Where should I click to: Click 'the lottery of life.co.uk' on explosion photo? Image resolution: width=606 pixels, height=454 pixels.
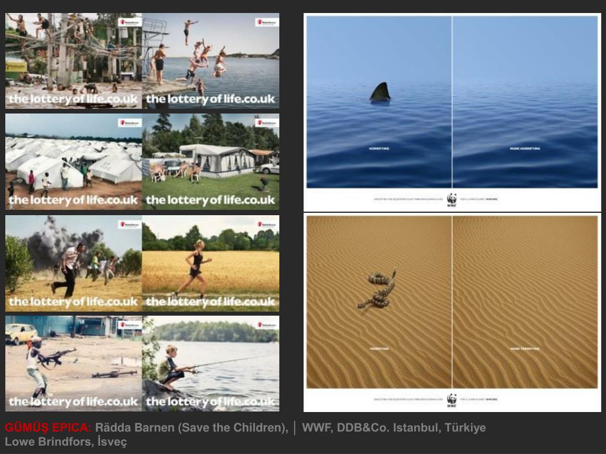(x=73, y=301)
